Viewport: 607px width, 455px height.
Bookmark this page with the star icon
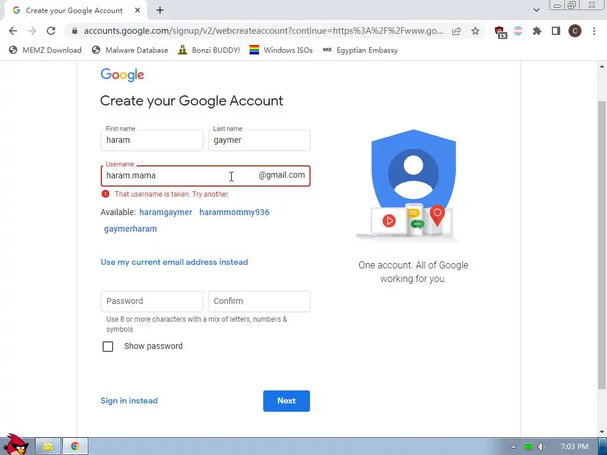pos(475,31)
